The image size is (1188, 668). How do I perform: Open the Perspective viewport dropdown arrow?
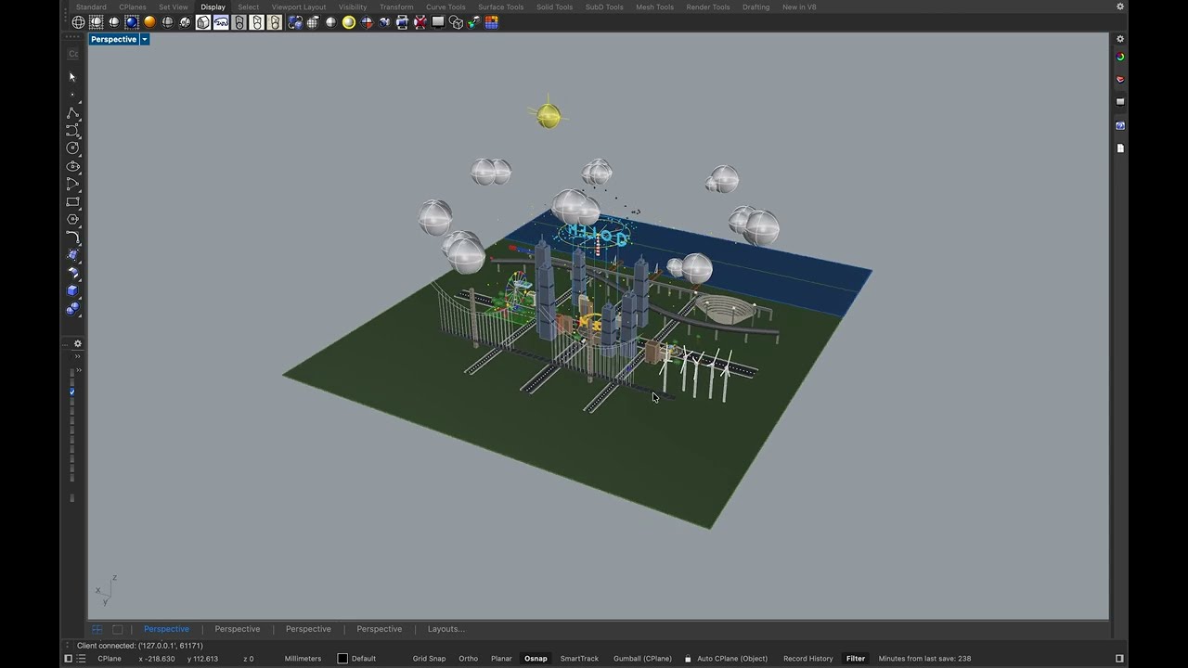[145, 40]
